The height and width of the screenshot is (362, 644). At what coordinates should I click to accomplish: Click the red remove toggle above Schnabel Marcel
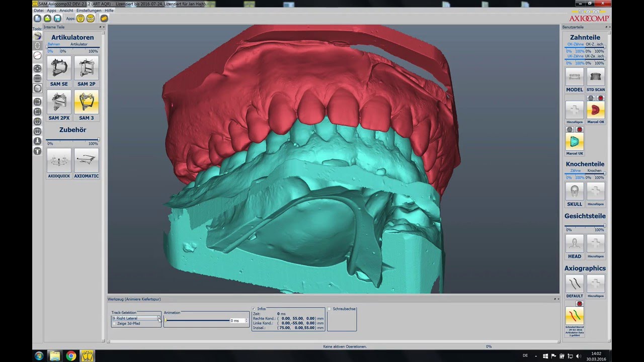(x=579, y=304)
